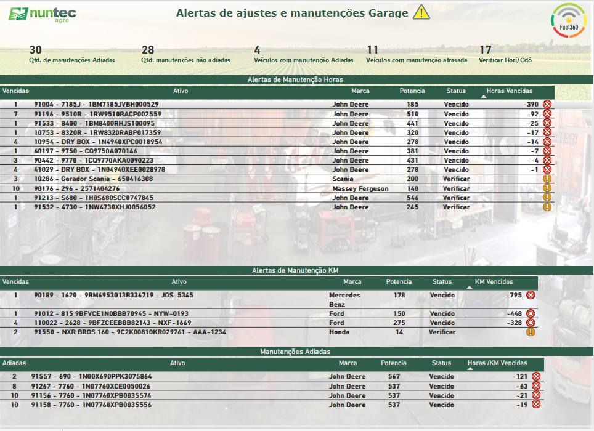Click red X icon for asset 91196 - 9510R
594x431 pixels.
[x=547, y=113]
